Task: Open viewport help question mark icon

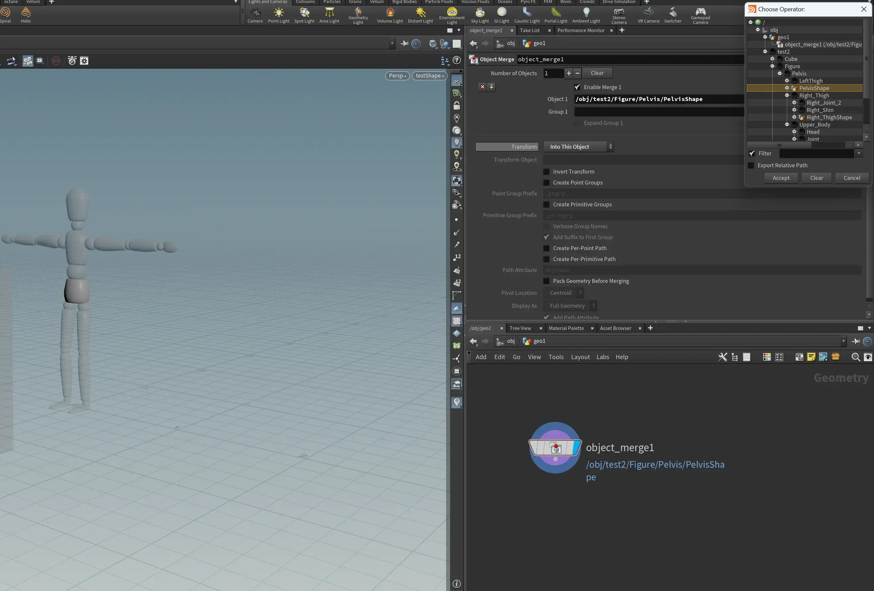Action: (x=457, y=60)
